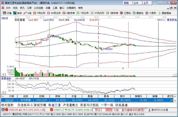Select the 沪港通概念 sector tab
This screenshot has height=117, width=178.
[70, 105]
